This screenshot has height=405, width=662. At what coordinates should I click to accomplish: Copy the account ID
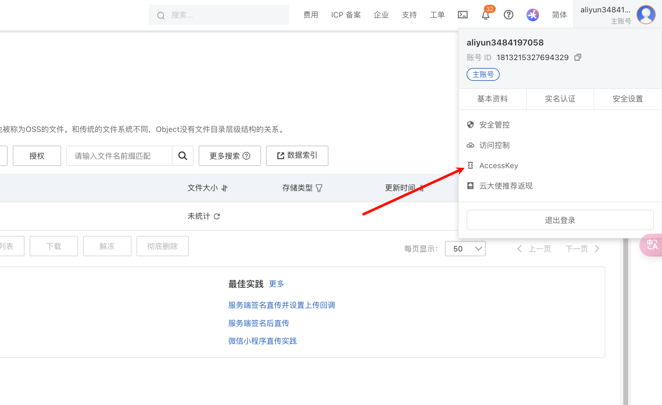(x=578, y=57)
